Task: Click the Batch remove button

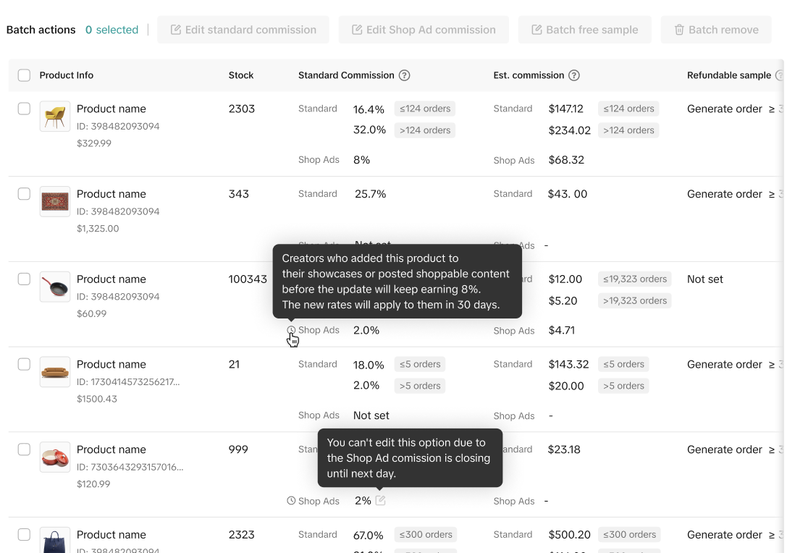Action: coord(716,30)
